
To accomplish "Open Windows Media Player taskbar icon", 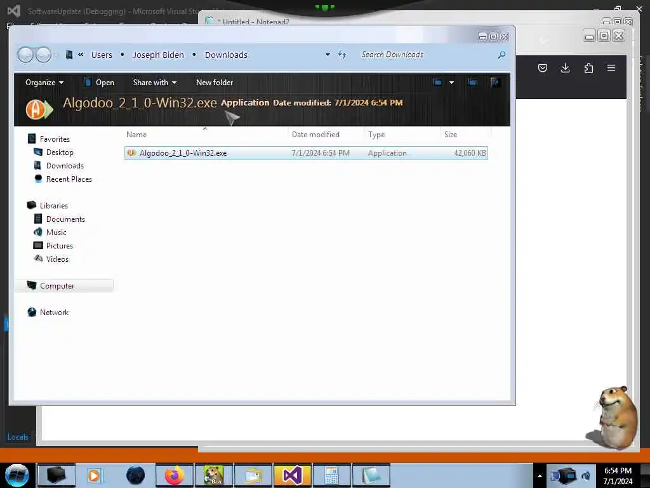I will (x=94, y=475).
